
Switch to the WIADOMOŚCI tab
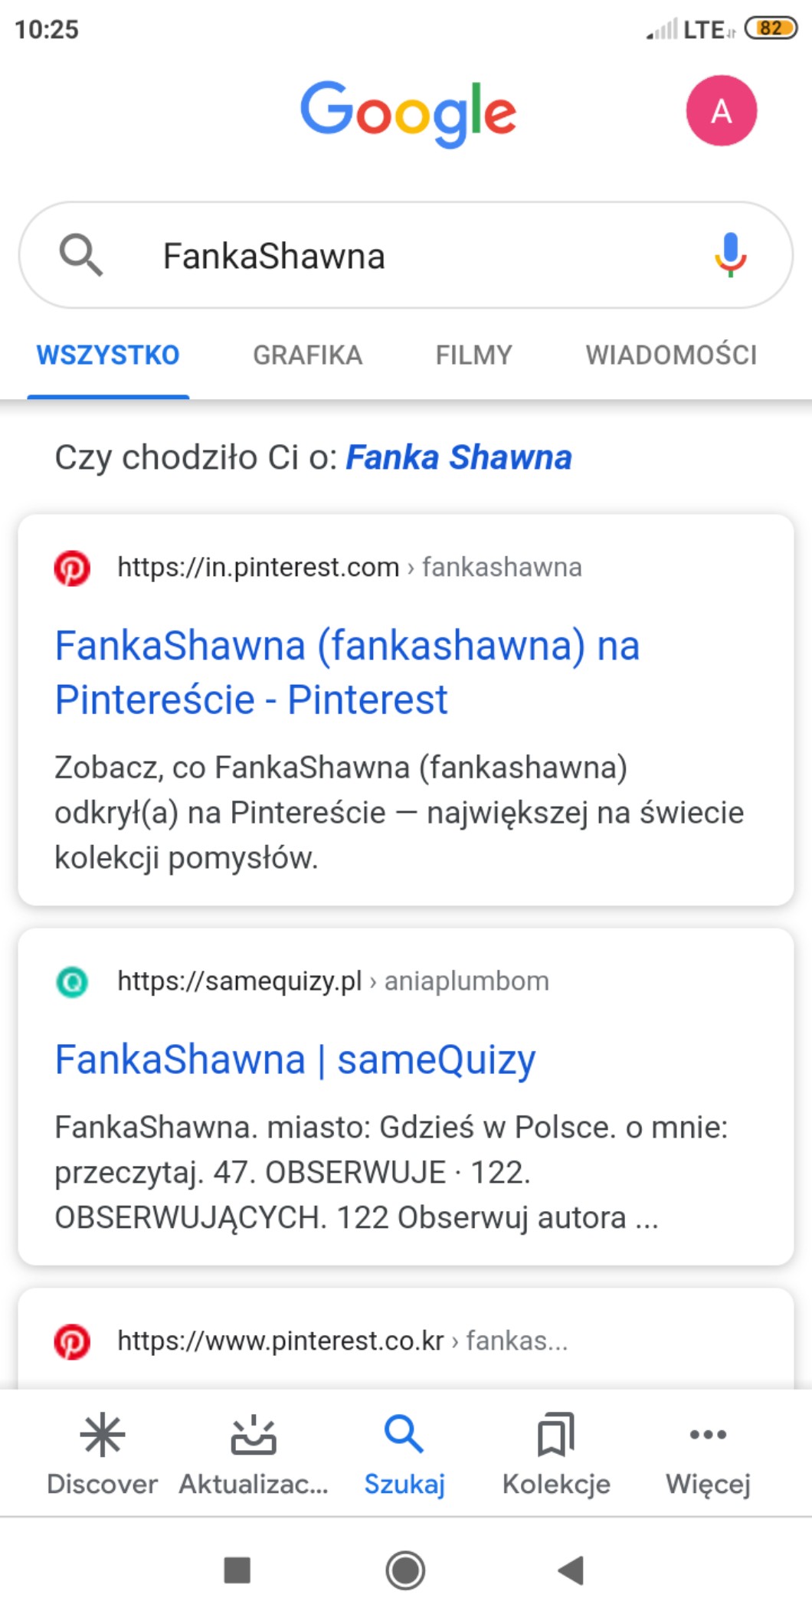point(671,355)
